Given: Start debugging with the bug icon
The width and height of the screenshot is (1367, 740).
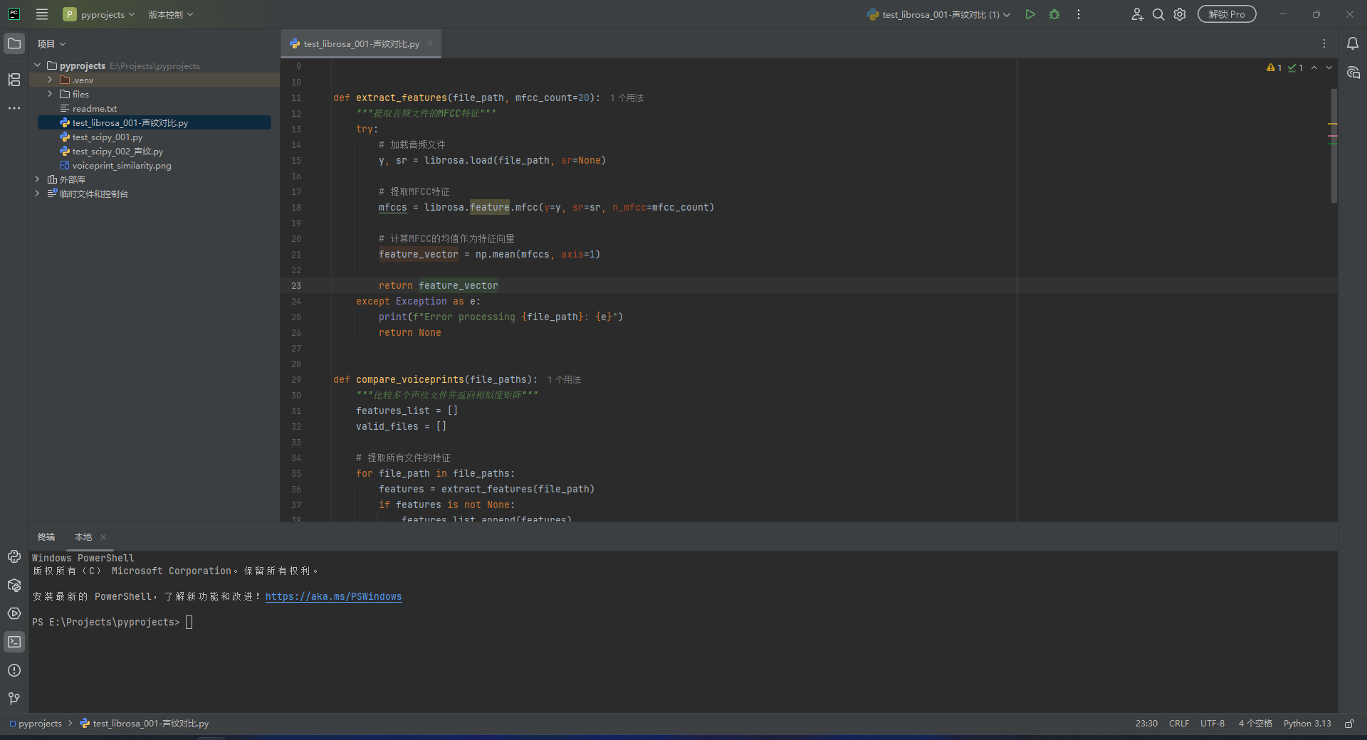Looking at the screenshot, I should point(1054,14).
